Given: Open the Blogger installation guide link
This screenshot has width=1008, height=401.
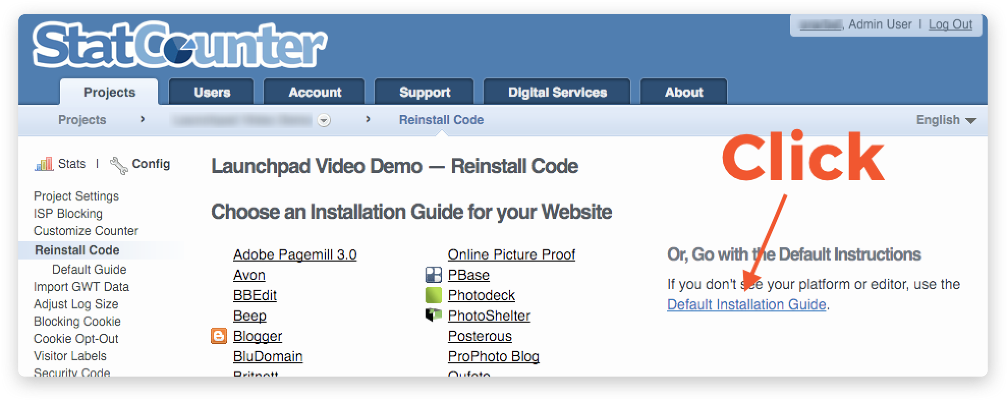Looking at the screenshot, I should point(258,336).
